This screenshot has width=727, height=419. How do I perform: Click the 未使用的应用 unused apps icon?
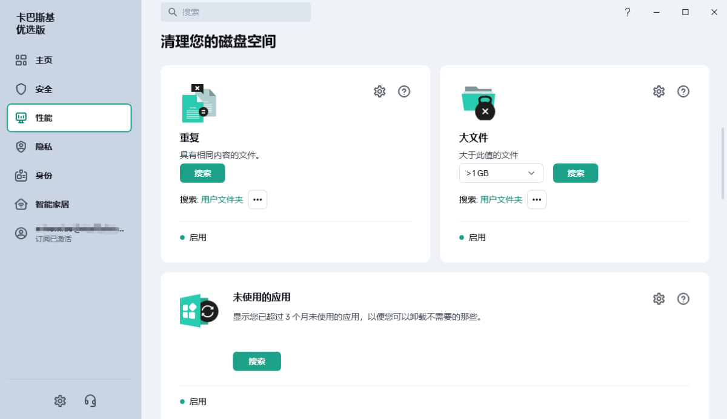pyautogui.click(x=198, y=310)
